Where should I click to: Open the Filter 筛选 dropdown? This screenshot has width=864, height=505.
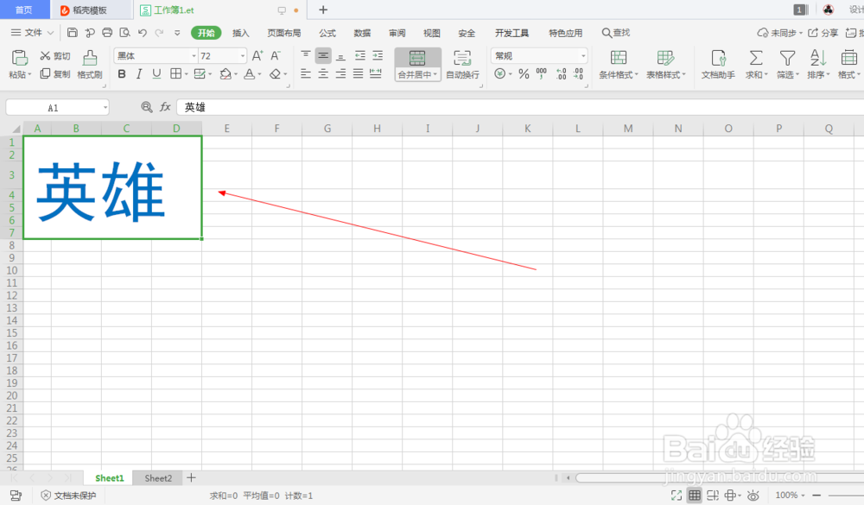[797, 74]
